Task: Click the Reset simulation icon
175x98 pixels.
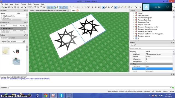Action: click(99, 7)
